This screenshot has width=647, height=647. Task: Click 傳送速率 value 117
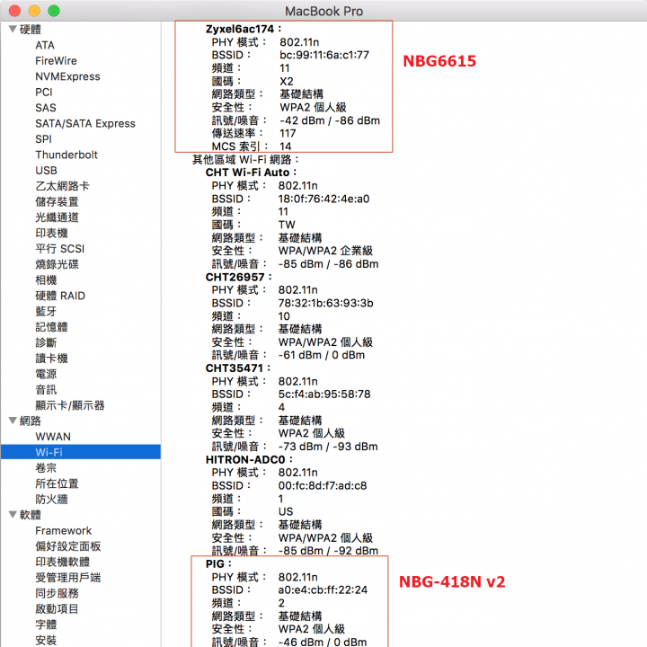click(x=288, y=133)
